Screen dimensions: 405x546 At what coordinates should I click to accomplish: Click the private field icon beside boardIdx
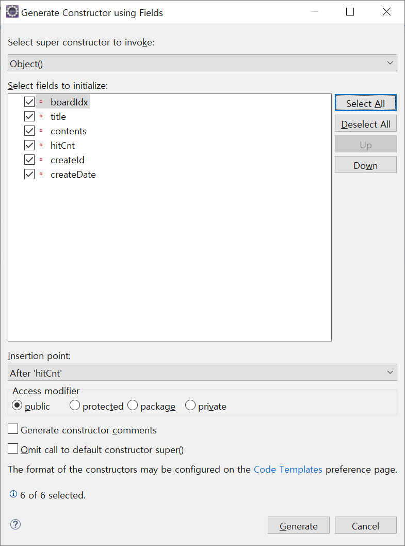point(41,102)
